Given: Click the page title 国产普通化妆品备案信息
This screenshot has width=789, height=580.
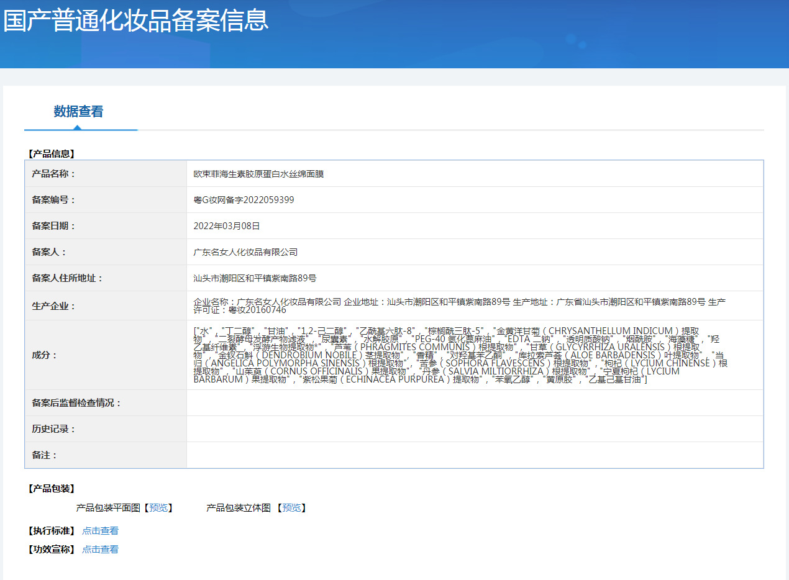Looking at the screenshot, I should click(135, 20).
